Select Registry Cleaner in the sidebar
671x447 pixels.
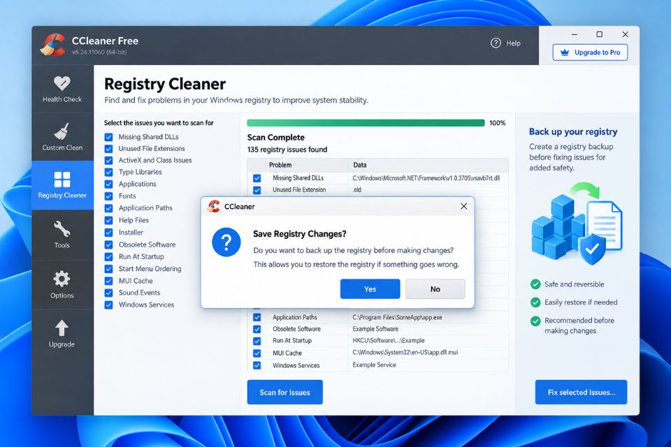(62, 185)
